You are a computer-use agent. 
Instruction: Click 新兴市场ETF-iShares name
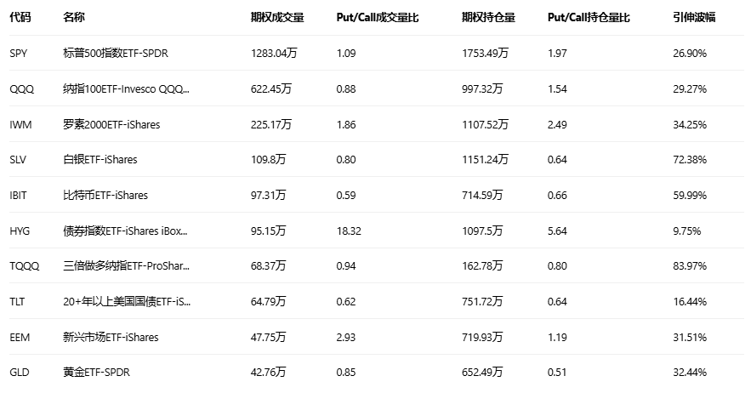tap(111, 338)
